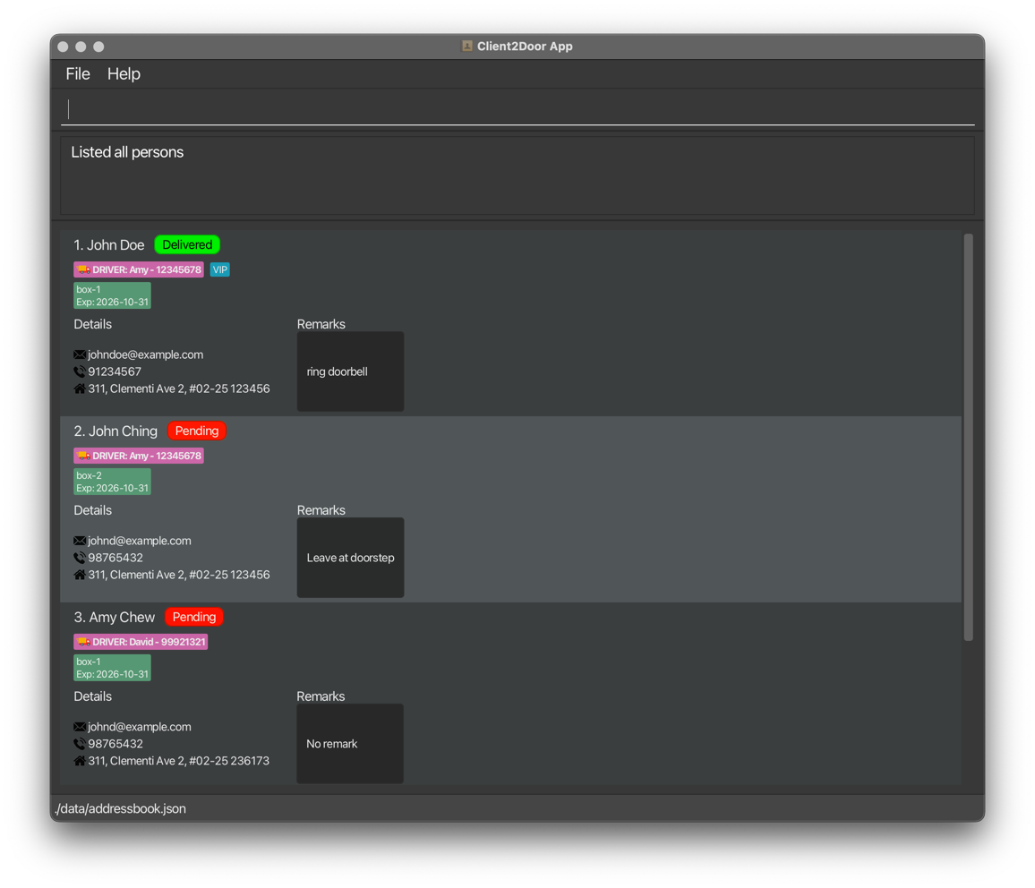Click the phone icon next to 91234567
1035x888 pixels.
pos(80,371)
